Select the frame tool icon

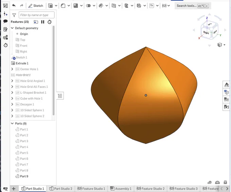click(x=139, y=6)
